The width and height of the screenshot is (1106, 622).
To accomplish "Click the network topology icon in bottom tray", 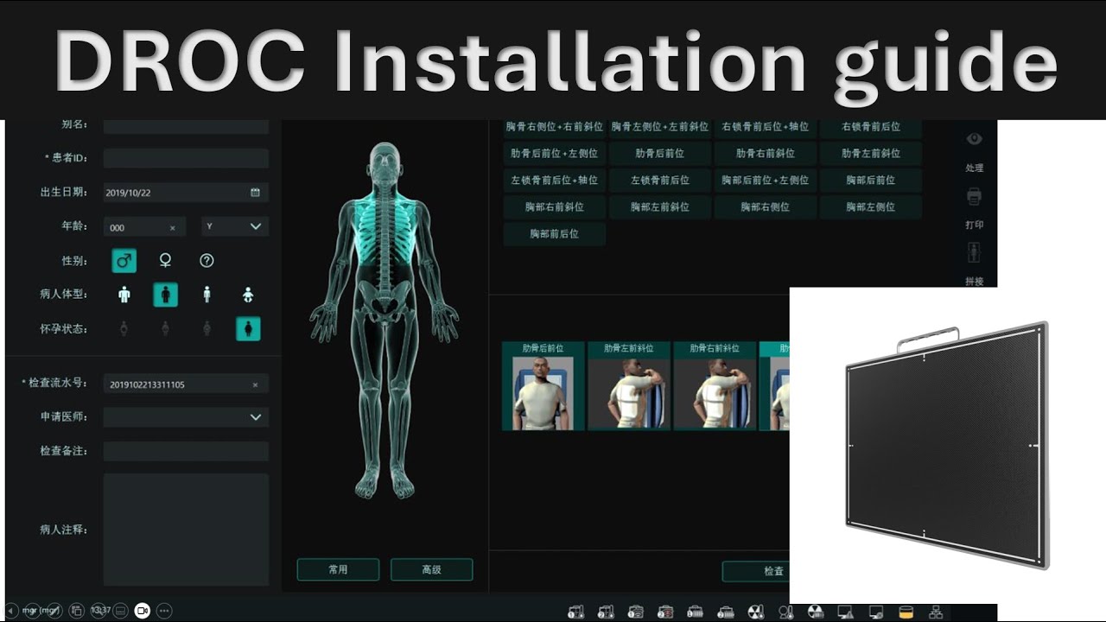I will pyautogui.click(x=935, y=612).
